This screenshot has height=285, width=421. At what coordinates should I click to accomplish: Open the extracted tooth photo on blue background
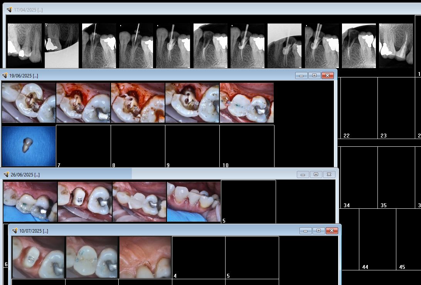[x=29, y=146]
